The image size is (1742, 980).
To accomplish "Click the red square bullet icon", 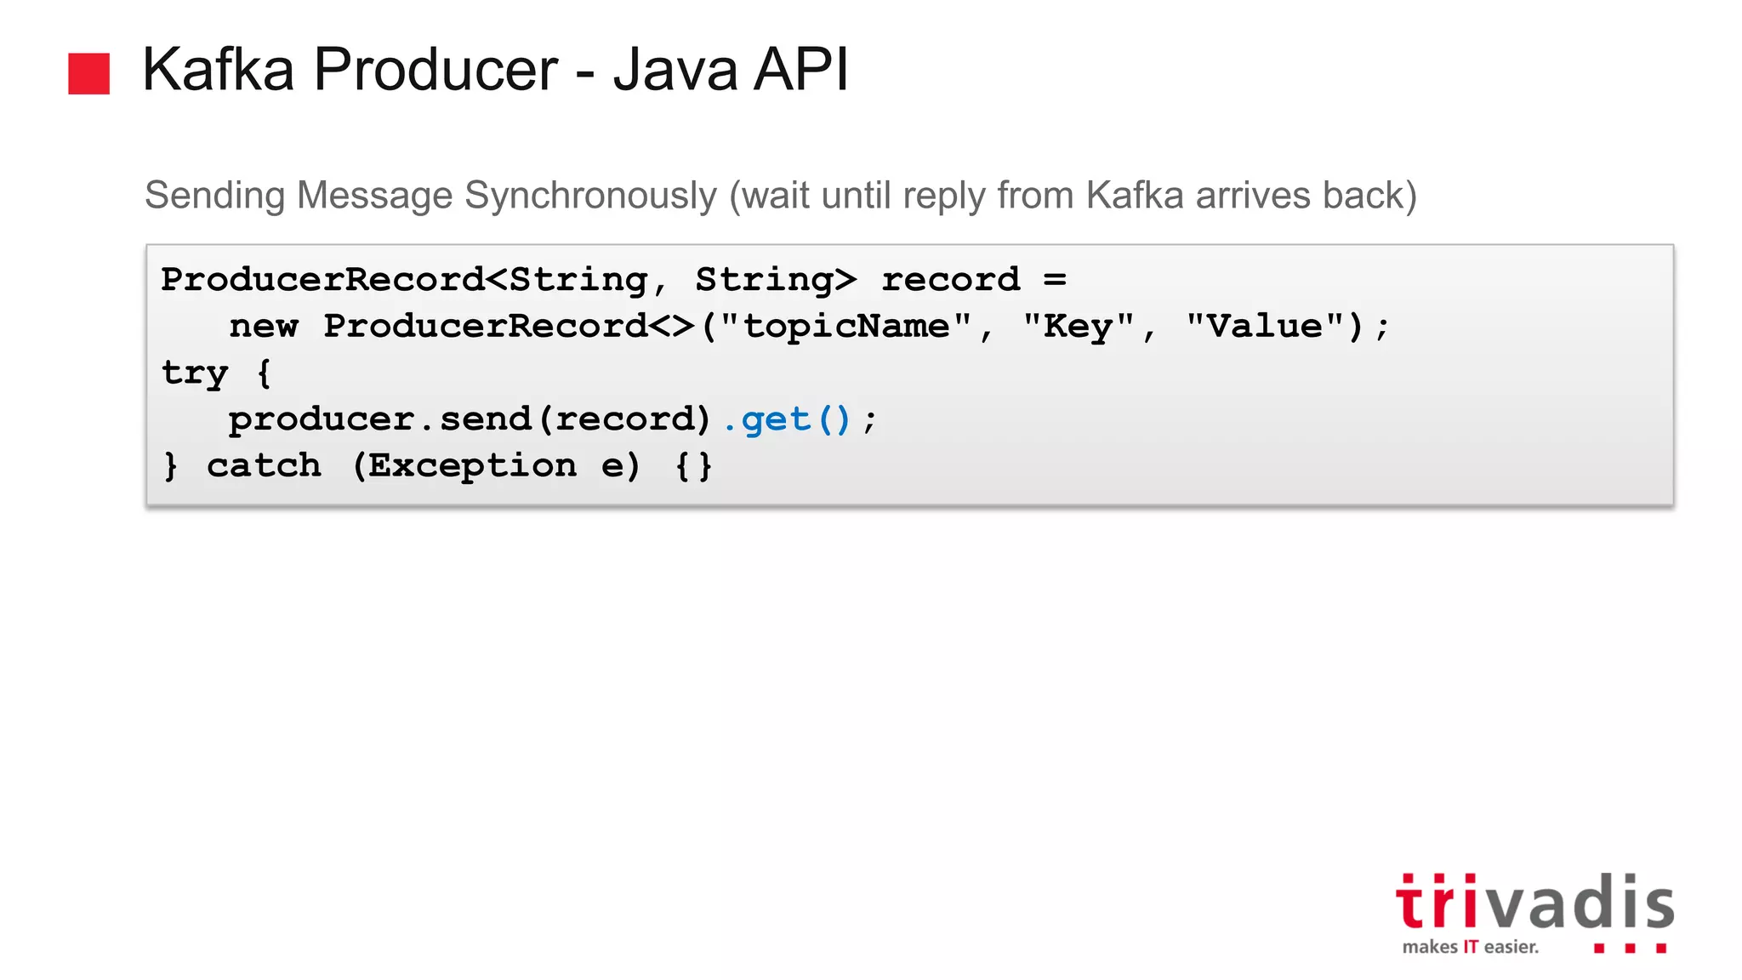I will click(88, 74).
